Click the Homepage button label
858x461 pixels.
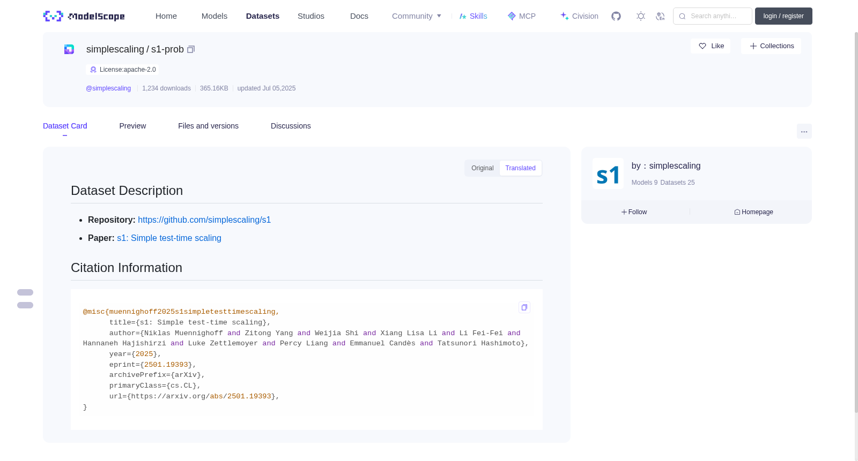(x=757, y=212)
